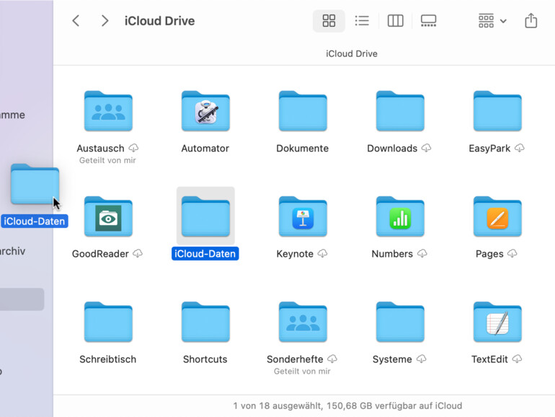This screenshot has width=555, height=417.
Task: Click the highlighted iCloud-Daten name label in grid
Action: (205, 254)
